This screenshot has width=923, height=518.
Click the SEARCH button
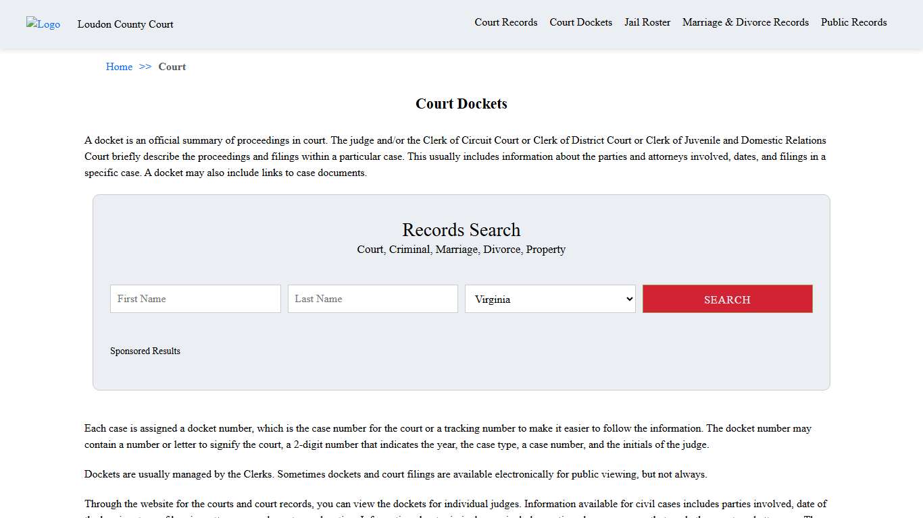[727, 299]
